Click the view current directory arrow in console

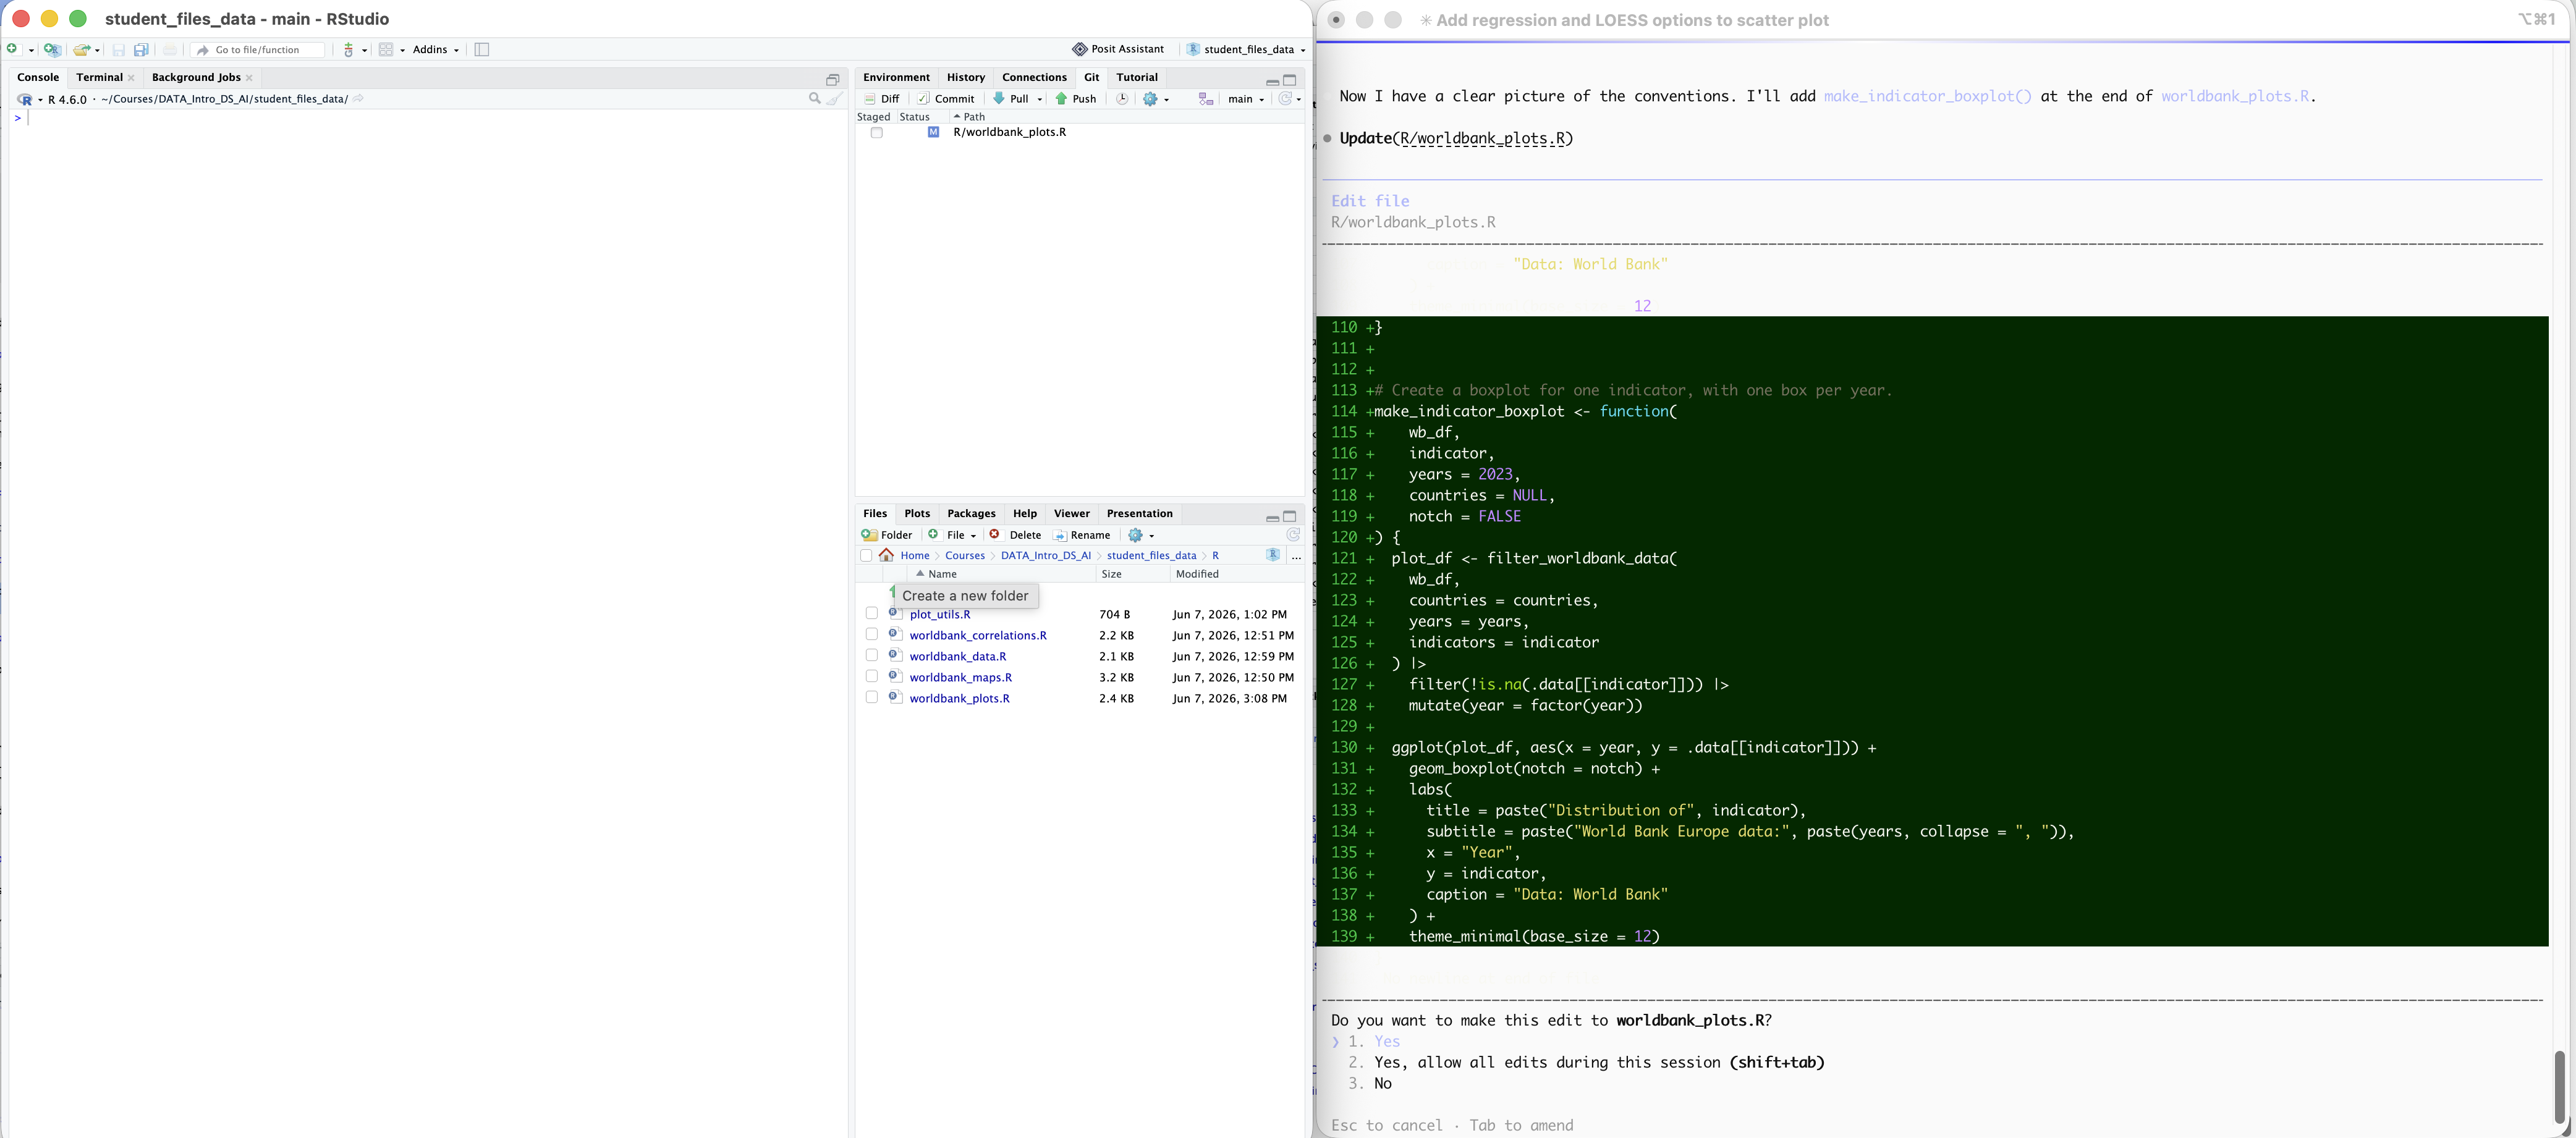pyautogui.click(x=358, y=99)
